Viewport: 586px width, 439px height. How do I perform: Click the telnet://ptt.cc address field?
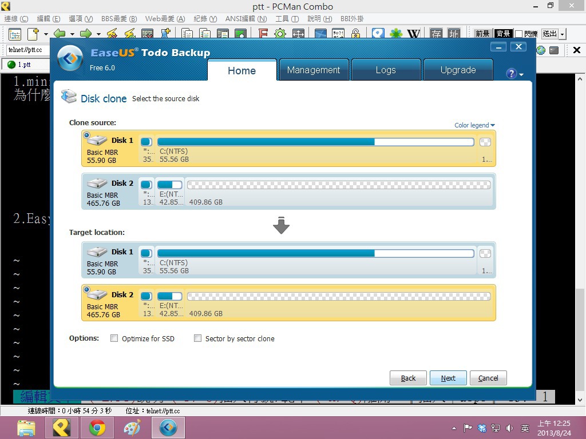(x=27, y=50)
